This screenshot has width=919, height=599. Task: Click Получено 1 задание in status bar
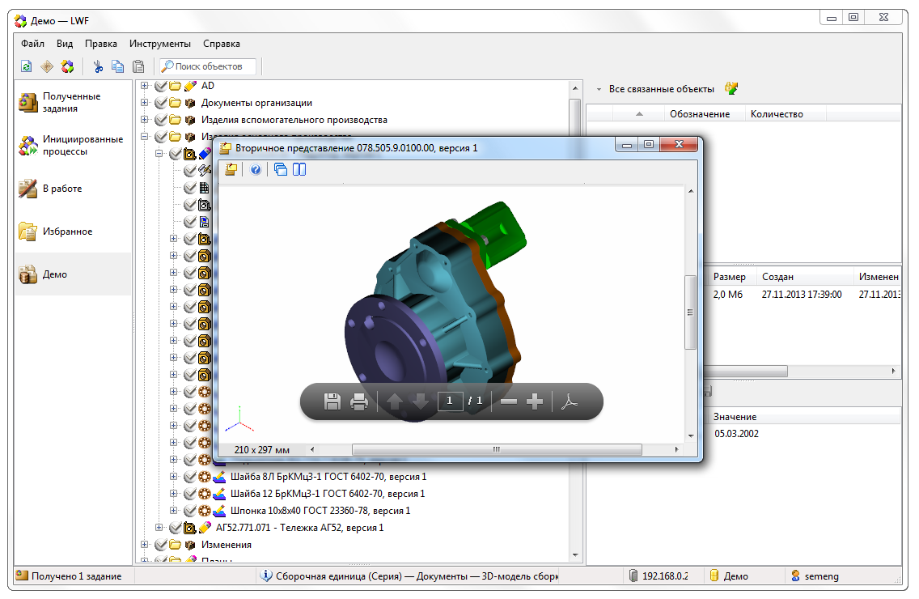click(x=76, y=576)
